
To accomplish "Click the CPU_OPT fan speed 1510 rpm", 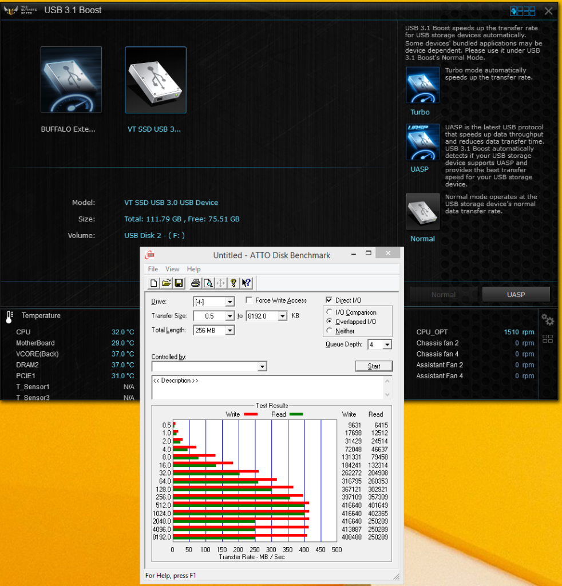I will point(519,332).
